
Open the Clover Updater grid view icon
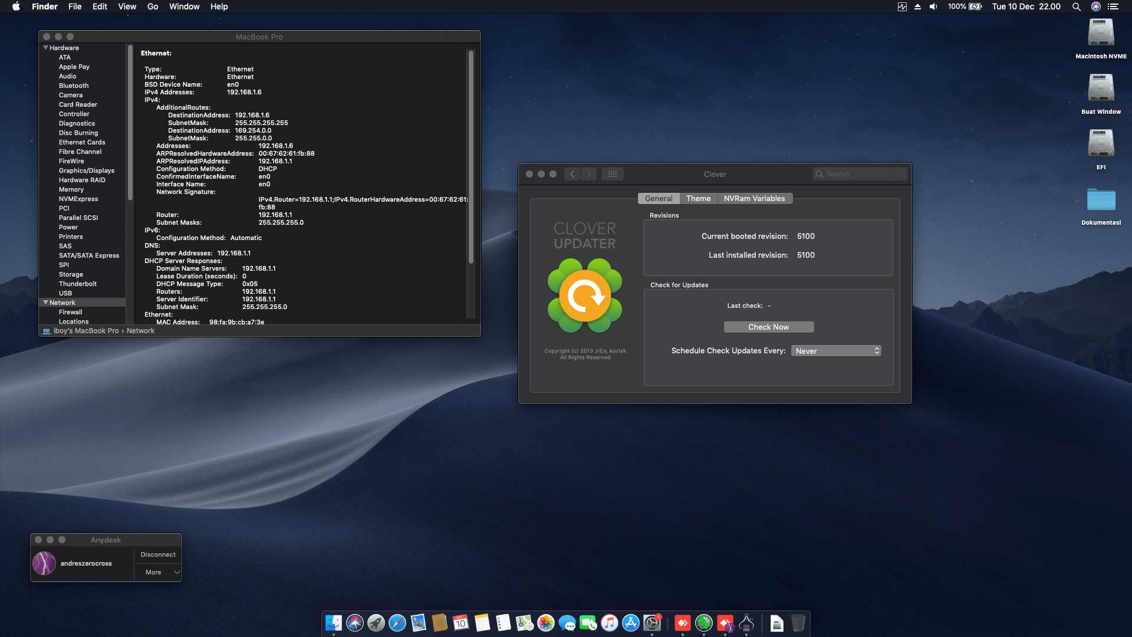click(613, 174)
